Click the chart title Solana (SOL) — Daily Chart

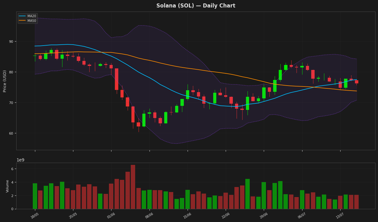(x=196, y=6)
